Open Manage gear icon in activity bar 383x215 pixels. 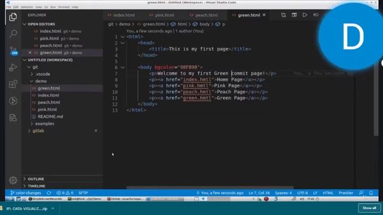point(13,180)
